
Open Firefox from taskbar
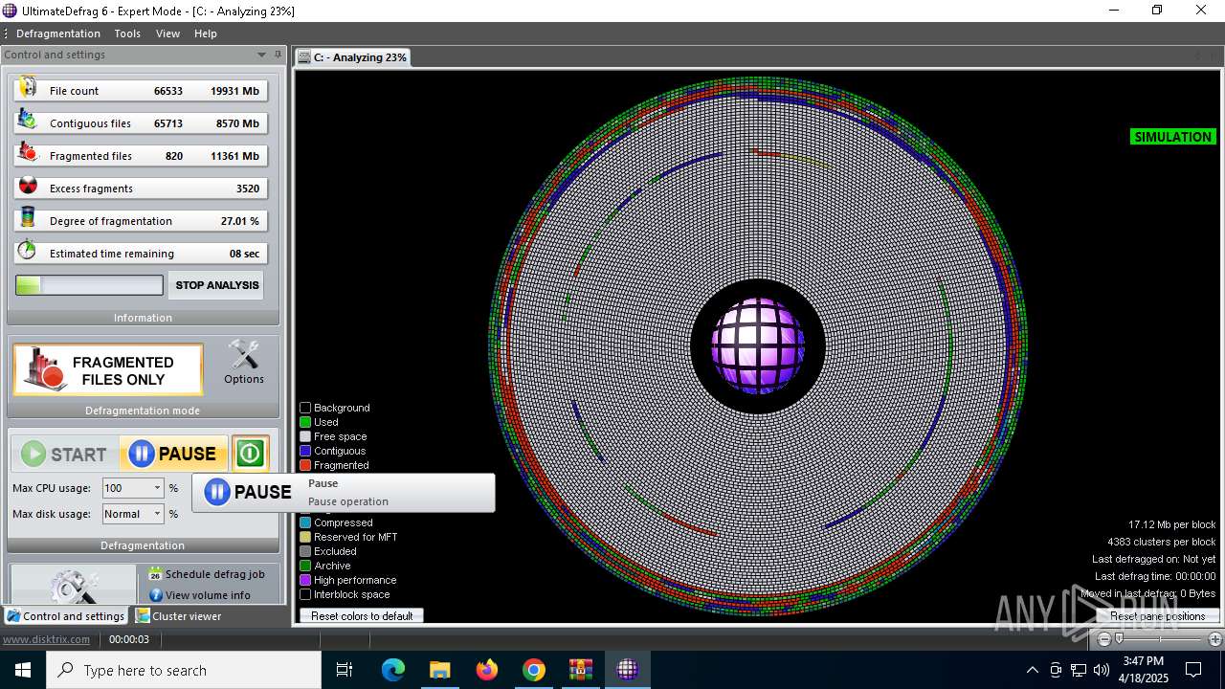487,670
